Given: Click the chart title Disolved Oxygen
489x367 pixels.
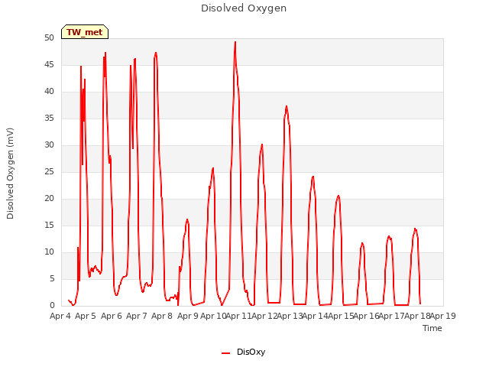Looking at the screenshot, I should pyautogui.click(x=244, y=8).
